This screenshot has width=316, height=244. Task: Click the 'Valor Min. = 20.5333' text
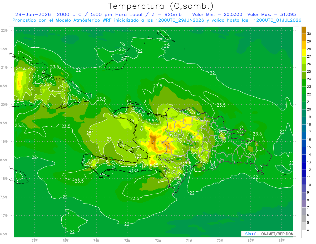click(x=217, y=15)
